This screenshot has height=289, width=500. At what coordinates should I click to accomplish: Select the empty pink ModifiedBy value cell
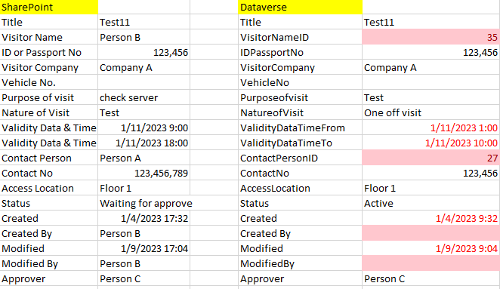(x=431, y=264)
